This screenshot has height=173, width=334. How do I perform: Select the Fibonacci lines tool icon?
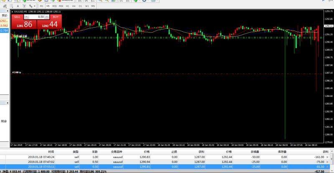coord(11,6)
